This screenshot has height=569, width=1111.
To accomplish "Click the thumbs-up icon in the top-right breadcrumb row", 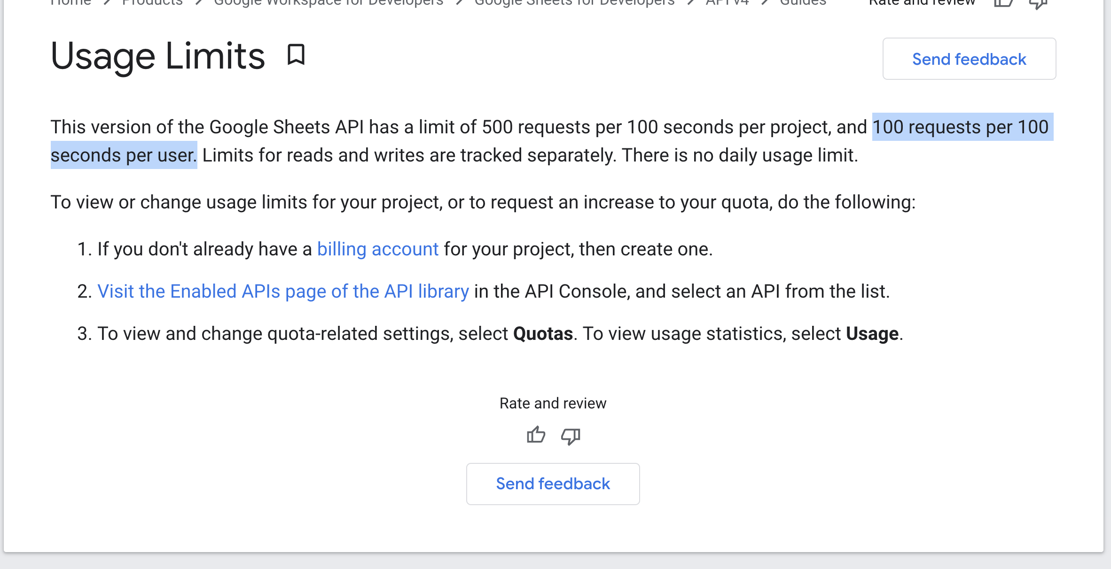I will pyautogui.click(x=1003, y=3).
